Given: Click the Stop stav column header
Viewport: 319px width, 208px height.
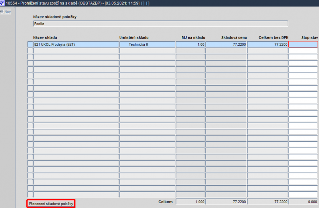Looking at the screenshot, I should [309, 37].
